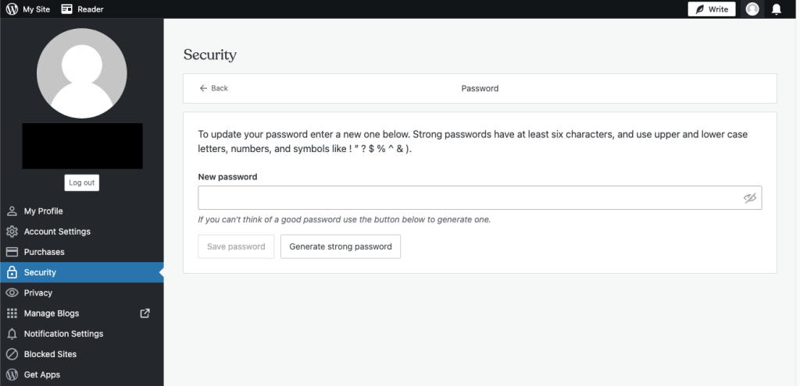Click the Write button in top bar
This screenshot has height=386, width=800.
point(712,9)
